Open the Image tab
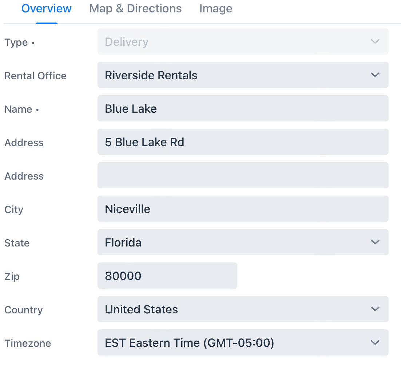Screen dimensions: 401x365 (215, 9)
